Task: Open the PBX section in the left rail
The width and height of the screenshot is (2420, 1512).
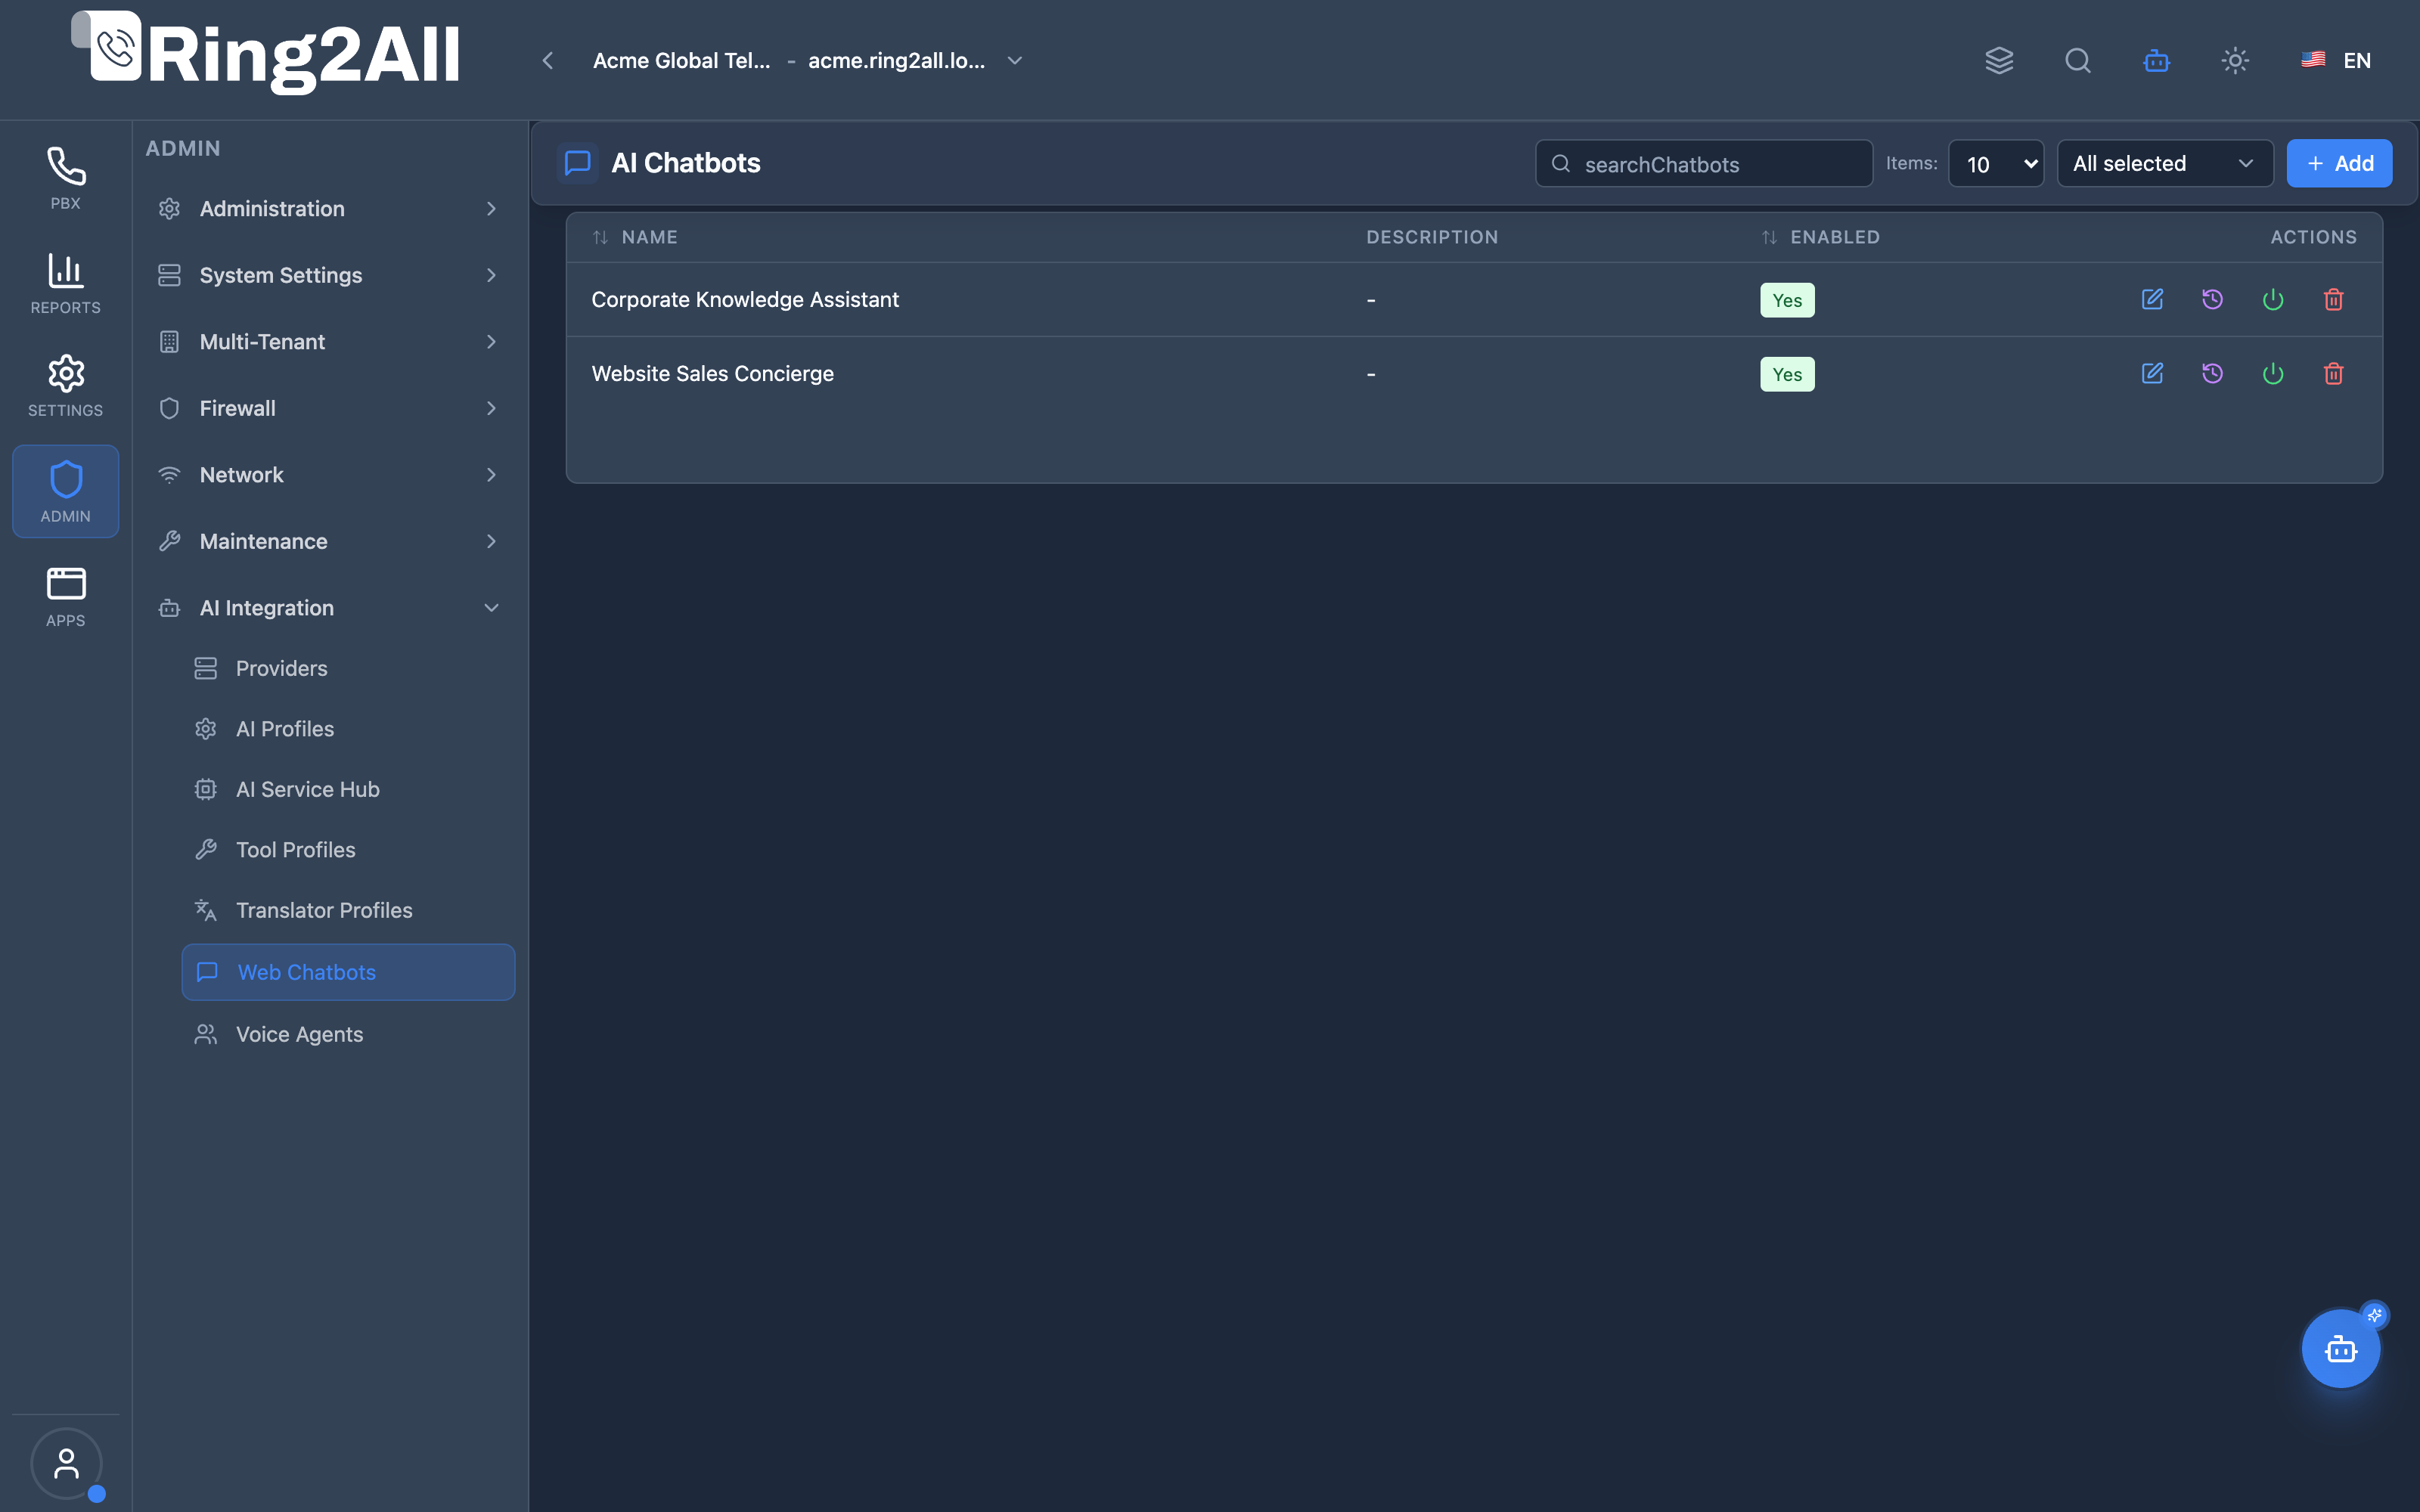Action: pyautogui.click(x=65, y=178)
